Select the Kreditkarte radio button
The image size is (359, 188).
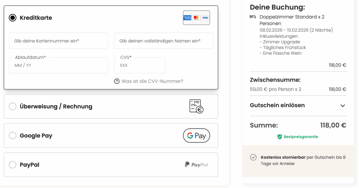tap(12, 18)
